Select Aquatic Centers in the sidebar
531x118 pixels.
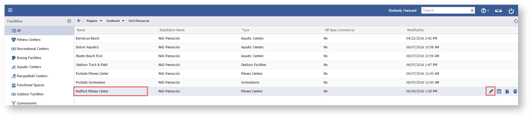29,67
